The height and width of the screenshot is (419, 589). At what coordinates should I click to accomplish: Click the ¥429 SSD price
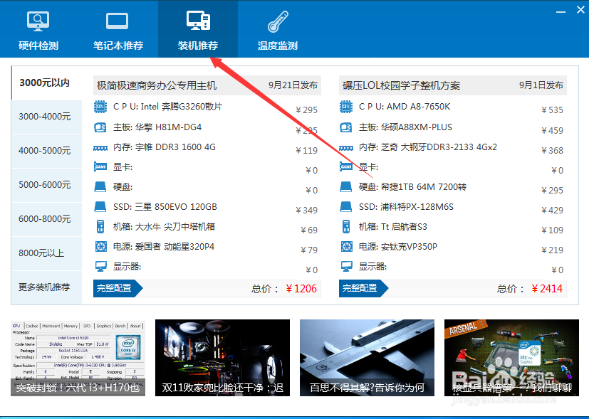point(552,211)
